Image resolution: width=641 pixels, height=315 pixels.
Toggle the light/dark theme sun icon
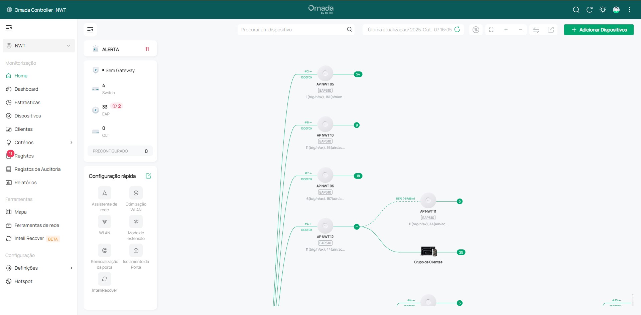pyautogui.click(x=603, y=10)
